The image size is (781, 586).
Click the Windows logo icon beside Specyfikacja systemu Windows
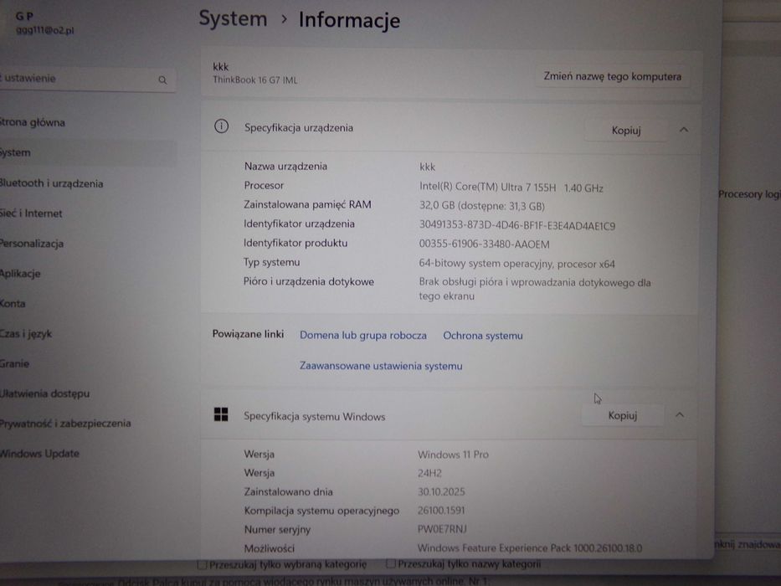(x=221, y=414)
